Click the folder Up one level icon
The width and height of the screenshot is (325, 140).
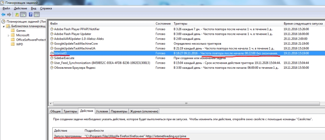pos(17,14)
